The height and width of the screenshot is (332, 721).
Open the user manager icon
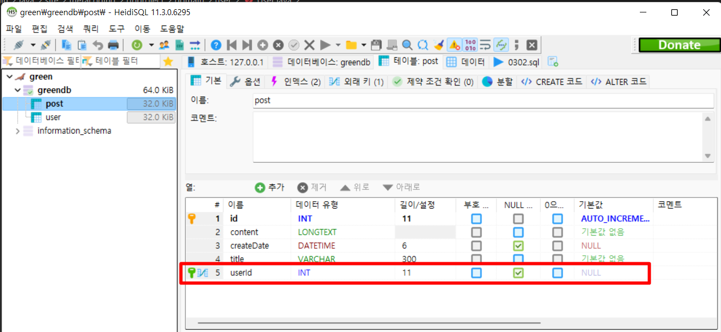(x=164, y=45)
